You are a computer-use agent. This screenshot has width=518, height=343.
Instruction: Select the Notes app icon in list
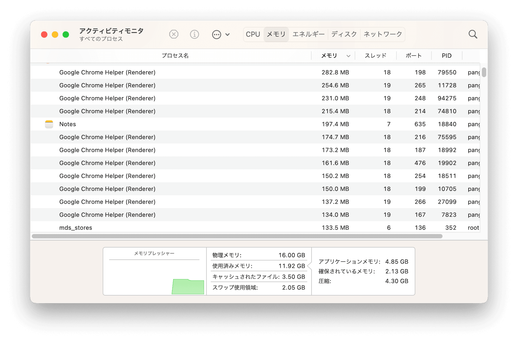pyautogui.click(x=49, y=124)
